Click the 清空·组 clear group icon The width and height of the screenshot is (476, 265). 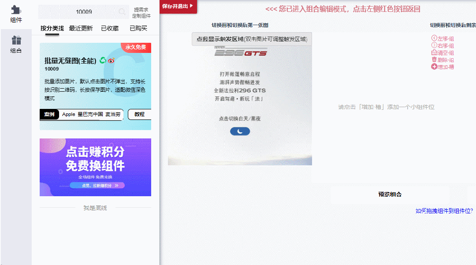[x=434, y=52]
